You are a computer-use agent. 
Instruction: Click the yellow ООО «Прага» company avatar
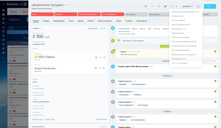36,57
